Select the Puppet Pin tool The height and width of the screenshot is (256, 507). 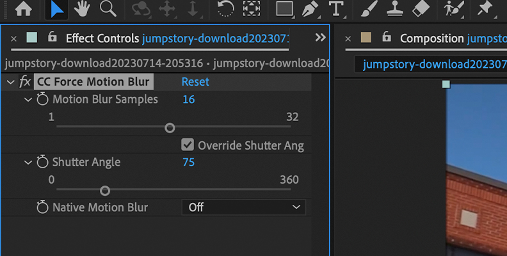(x=485, y=8)
